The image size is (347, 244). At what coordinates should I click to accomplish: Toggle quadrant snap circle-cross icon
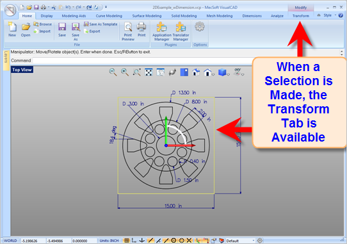tap(181, 240)
